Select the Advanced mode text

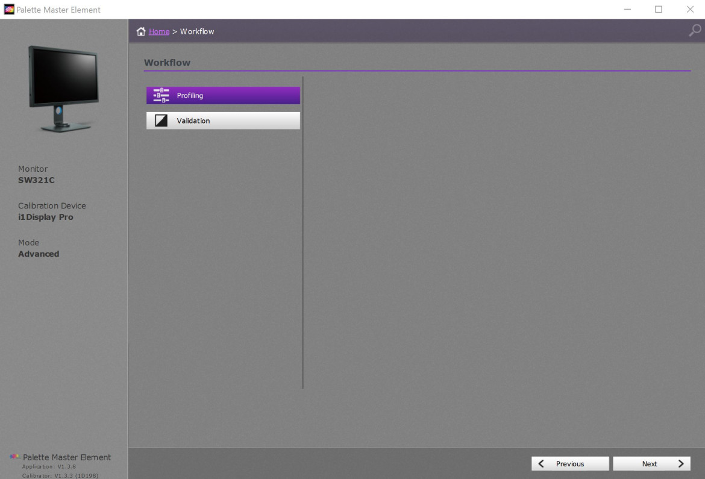pyautogui.click(x=39, y=254)
